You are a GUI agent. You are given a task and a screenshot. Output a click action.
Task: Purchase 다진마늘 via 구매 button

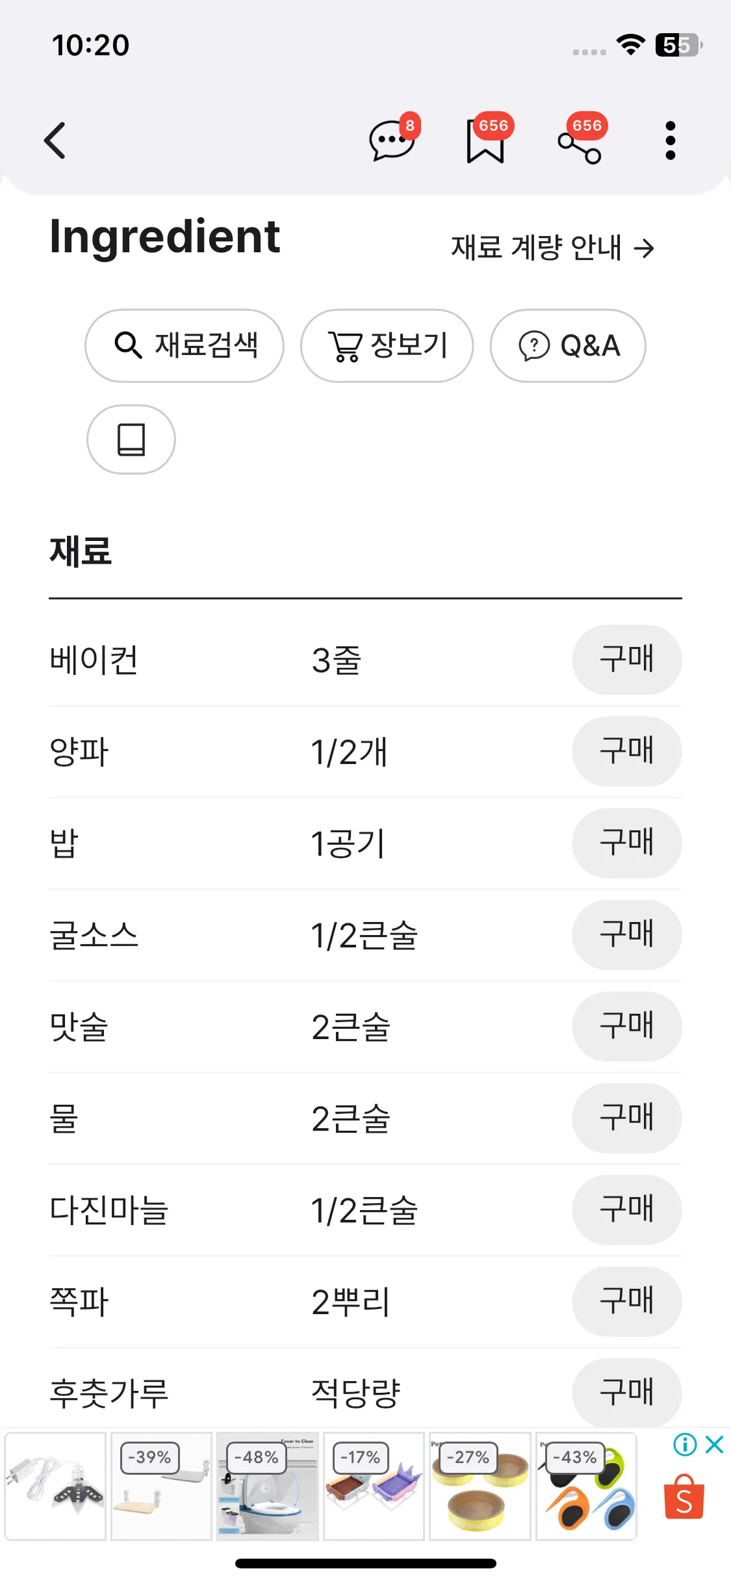(x=627, y=1210)
